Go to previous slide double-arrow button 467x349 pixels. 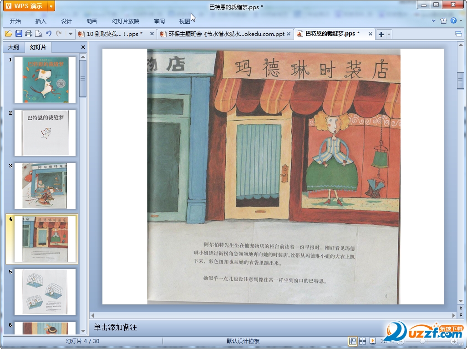(x=461, y=308)
